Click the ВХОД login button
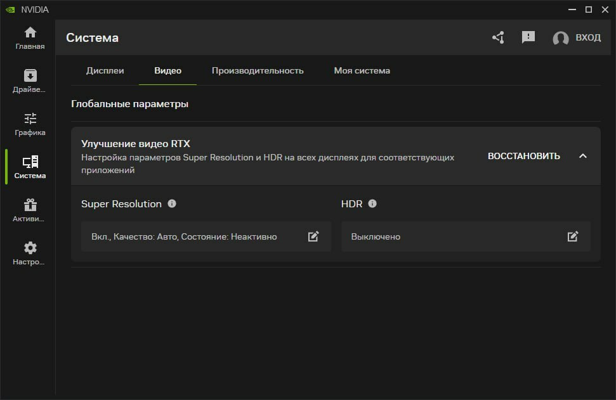The image size is (616, 400). point(587,38)
